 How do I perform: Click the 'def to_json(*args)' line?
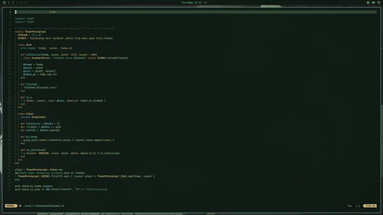click(x=33, y=150)
